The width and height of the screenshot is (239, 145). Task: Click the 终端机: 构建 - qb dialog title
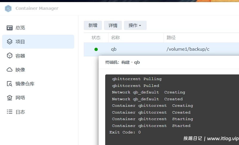pos(122,62)
